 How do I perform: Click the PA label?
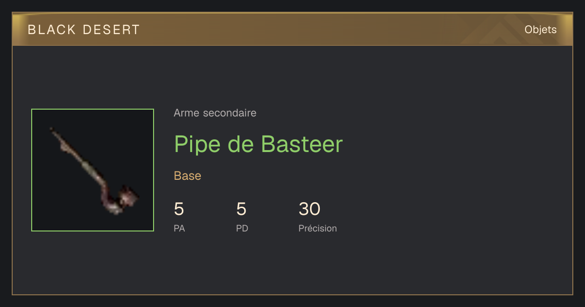point(179,228)
